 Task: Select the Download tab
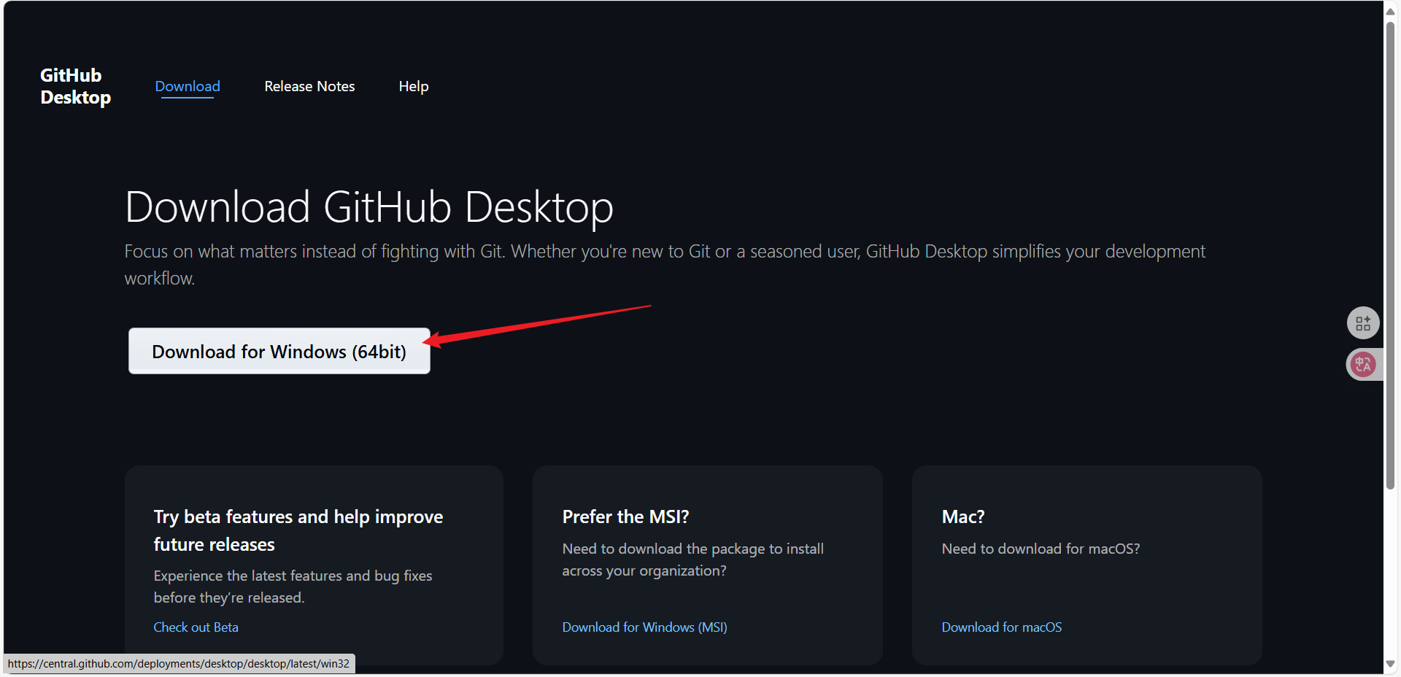pos(187,86)
